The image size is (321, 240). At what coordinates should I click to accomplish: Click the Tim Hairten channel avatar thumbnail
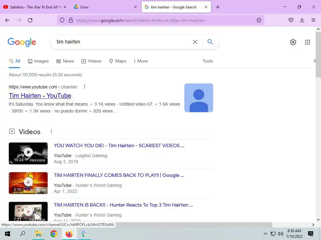click(x=198, y=98)
